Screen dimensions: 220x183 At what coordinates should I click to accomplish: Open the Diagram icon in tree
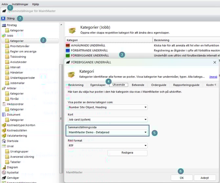point(4,167)
